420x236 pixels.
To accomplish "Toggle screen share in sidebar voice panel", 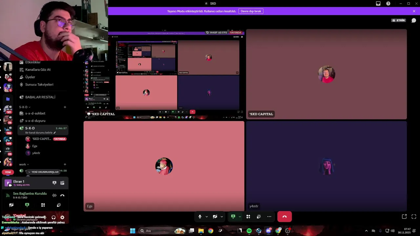I will (x=27, y=205).
